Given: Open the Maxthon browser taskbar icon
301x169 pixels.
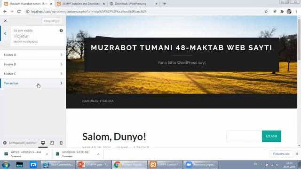Looking at the screenshot, I should click(33, 165).
